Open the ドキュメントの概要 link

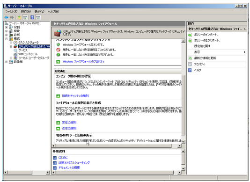[69, 168]
